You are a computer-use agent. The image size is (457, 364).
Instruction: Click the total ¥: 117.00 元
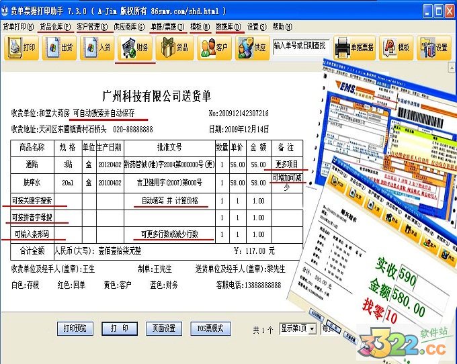255,251
